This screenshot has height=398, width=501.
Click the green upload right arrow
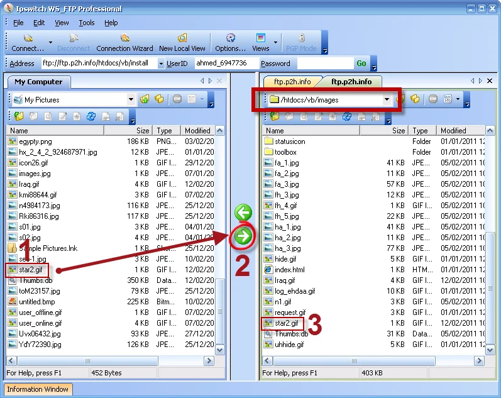pyautogui.click(x=243, y=236)
